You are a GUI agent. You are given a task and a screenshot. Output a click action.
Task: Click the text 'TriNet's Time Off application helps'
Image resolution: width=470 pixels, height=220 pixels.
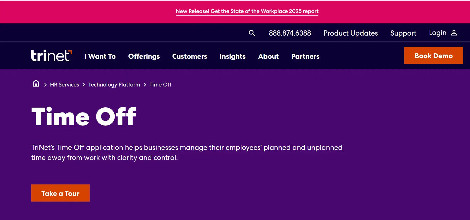pyautogui.click(x=87, y=148)
